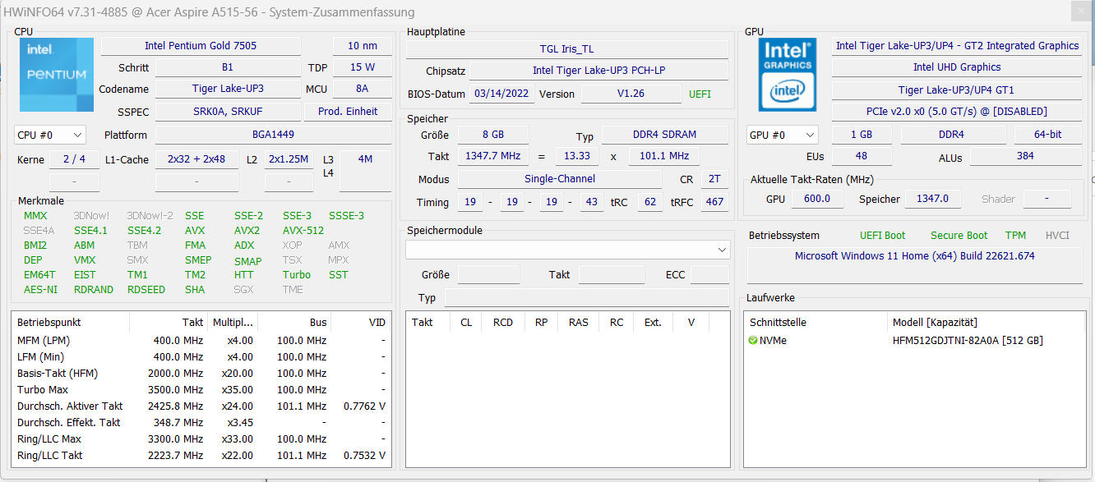Click the VID column header
The image size is (1095, 482).
(361, 323)
